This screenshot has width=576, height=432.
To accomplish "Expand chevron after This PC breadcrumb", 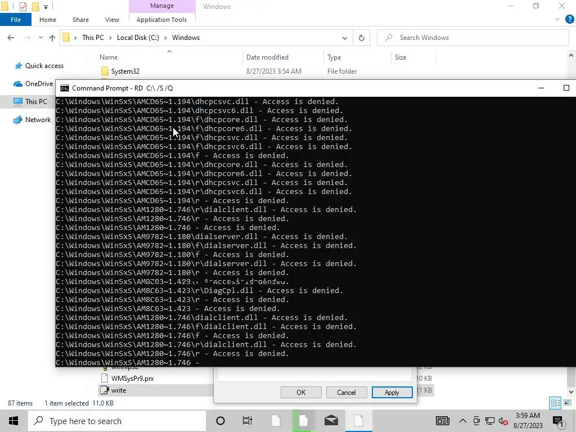I will pos(110,38).
